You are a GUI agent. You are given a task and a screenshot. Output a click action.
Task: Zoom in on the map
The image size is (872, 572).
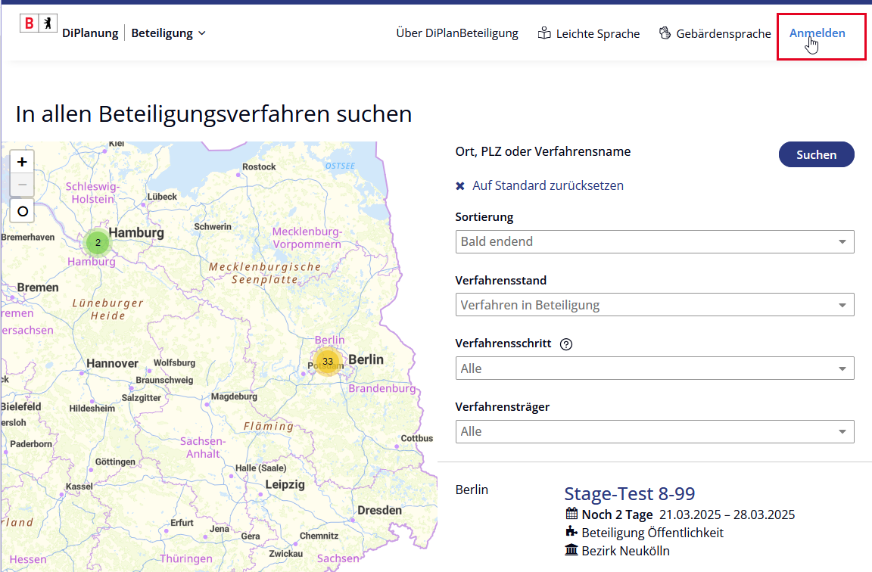(x=22, y=161)
